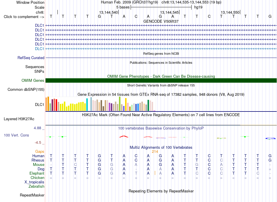
Task: Click the dark green OMIM gene bar
Action: 161,80
